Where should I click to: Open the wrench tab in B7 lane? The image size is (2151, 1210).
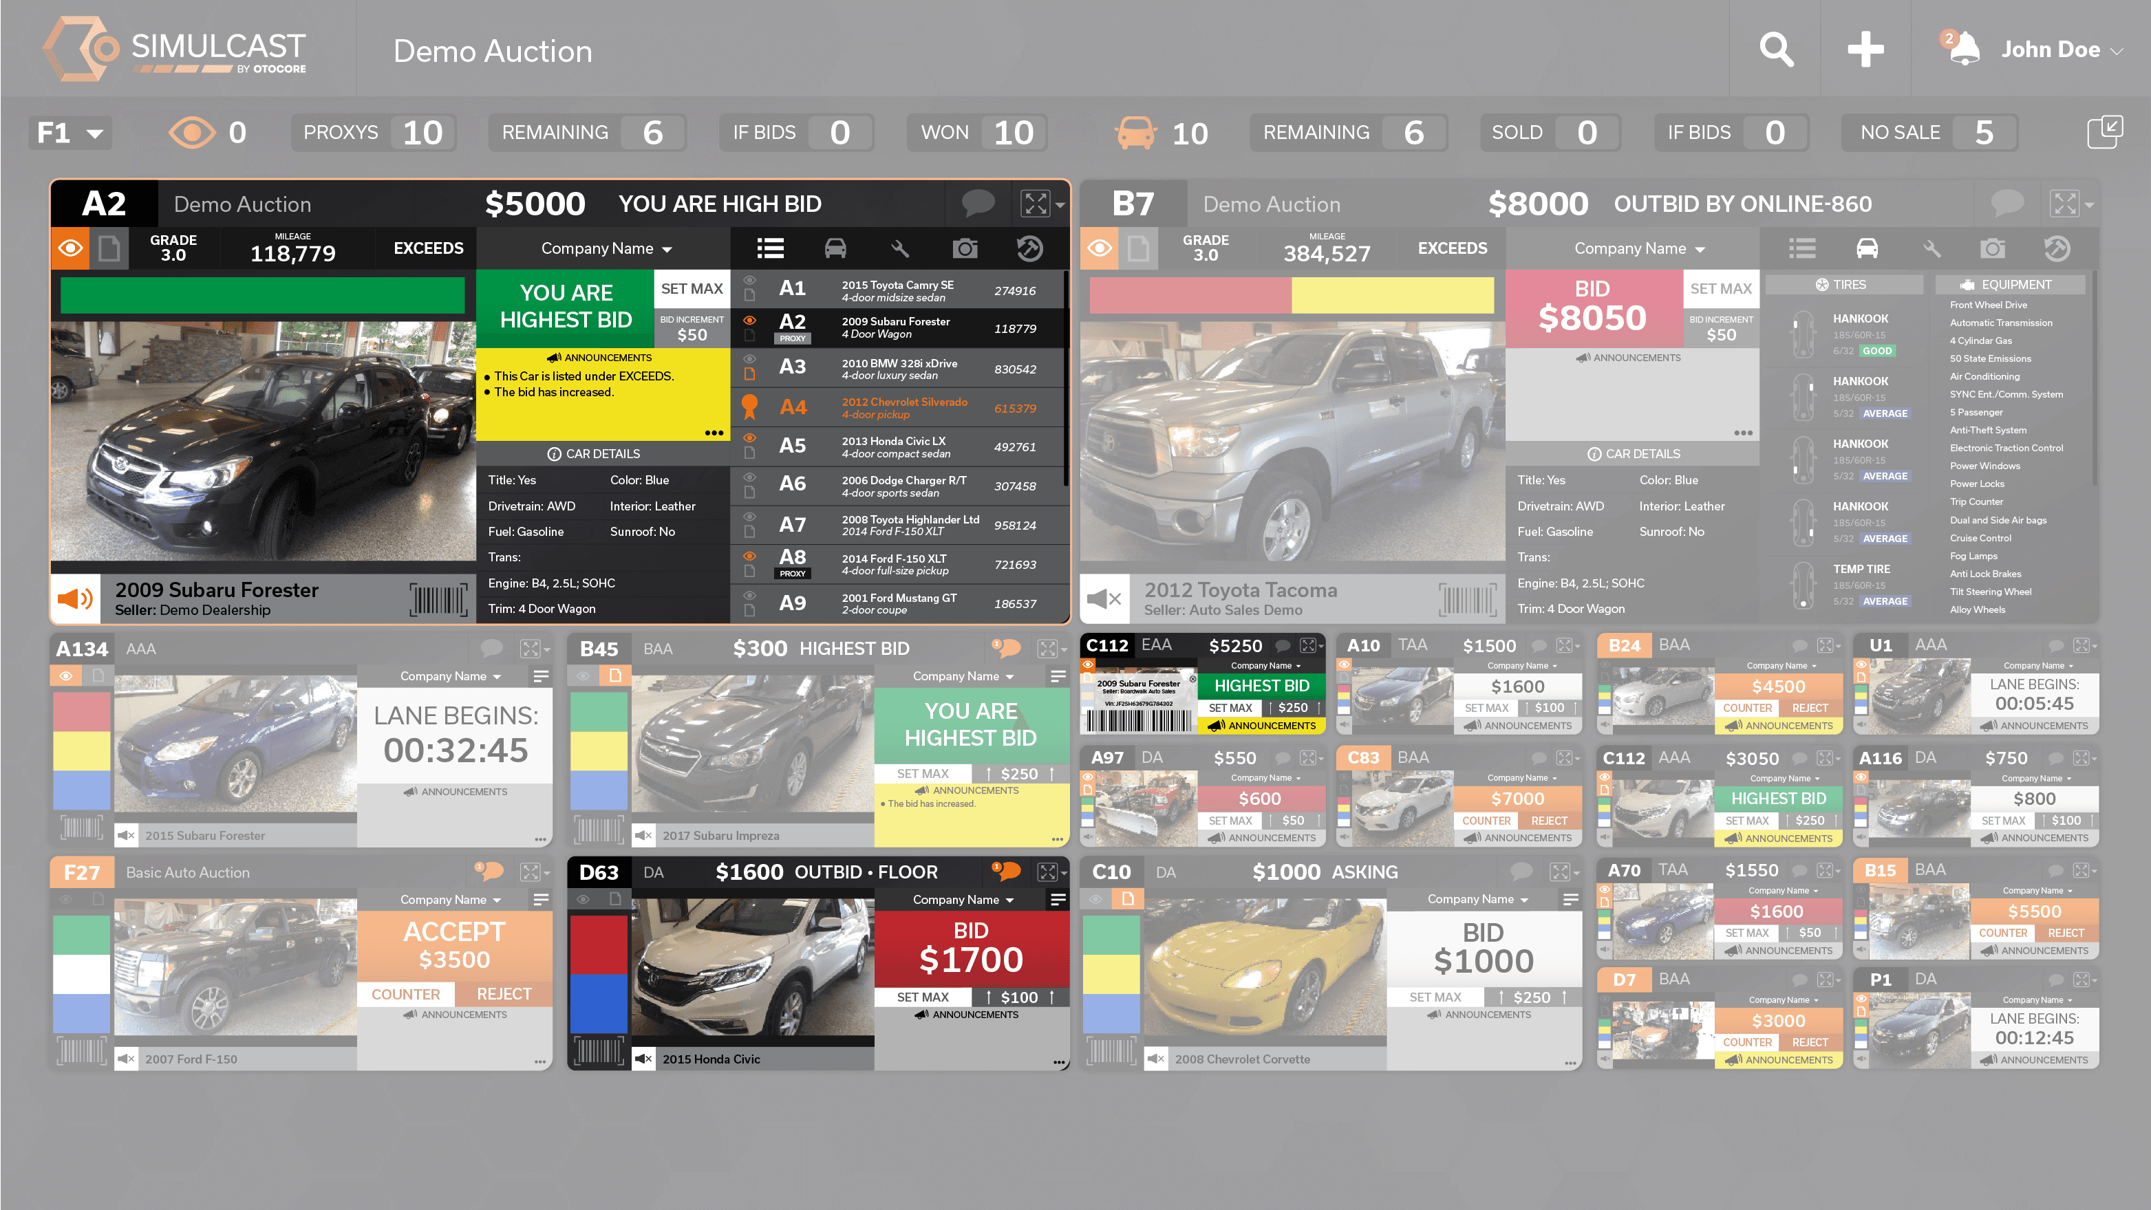pos(1931,248)
